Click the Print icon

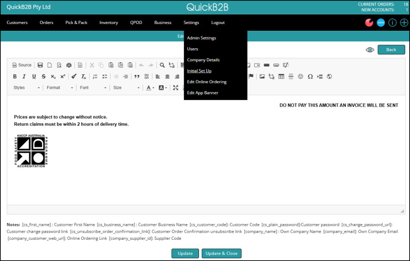click(69, 65)
